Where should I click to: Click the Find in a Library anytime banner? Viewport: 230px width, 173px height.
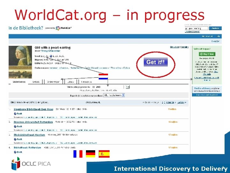coord(207,90)
